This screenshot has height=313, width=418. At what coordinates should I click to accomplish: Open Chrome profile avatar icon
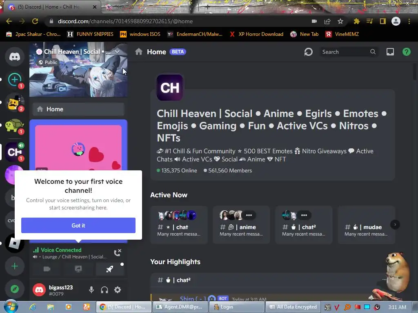click(x=396, y=21)
